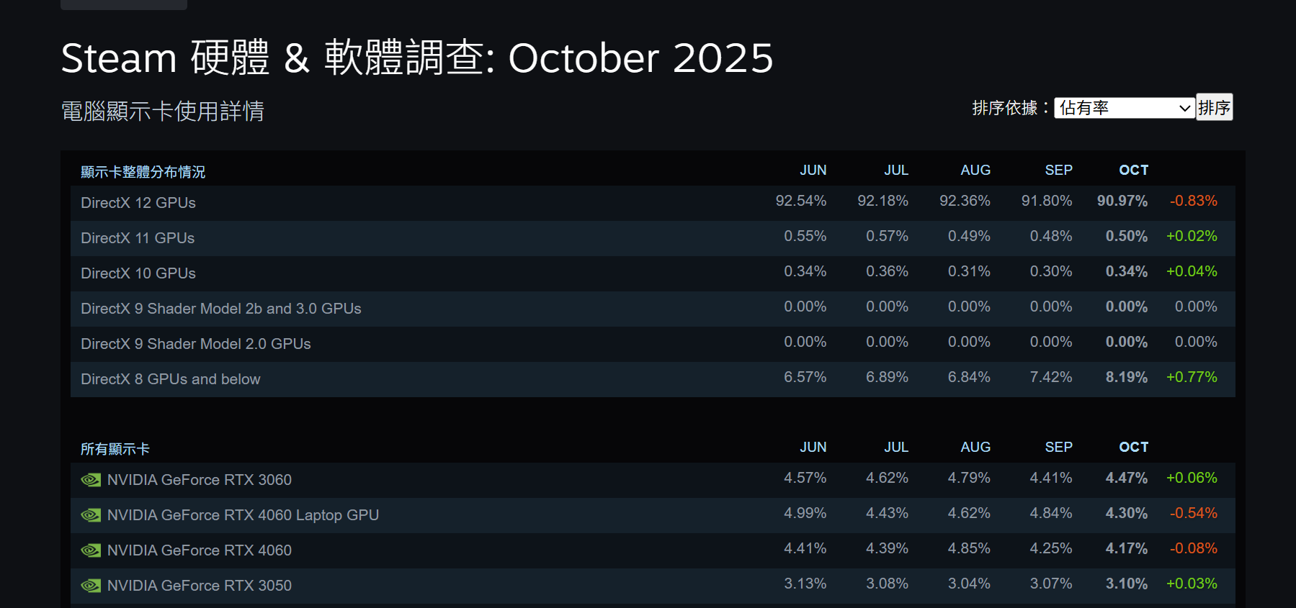Click NVIDIA GeForce RTX 4060 name
This screenshot has height=608, width=1296.
[x=200, y=550]
